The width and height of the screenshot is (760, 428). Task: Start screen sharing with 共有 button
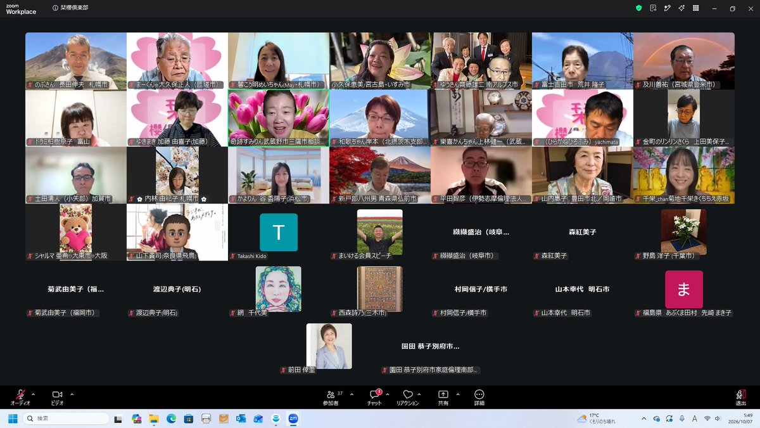[x=443, y=397]
